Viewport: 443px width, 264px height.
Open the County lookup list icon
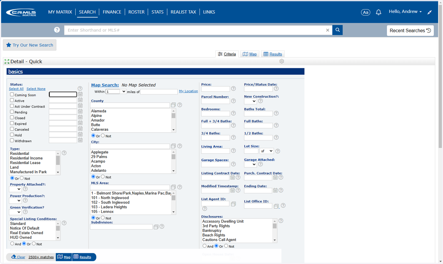pyautogui.click(x=173, y=105)
